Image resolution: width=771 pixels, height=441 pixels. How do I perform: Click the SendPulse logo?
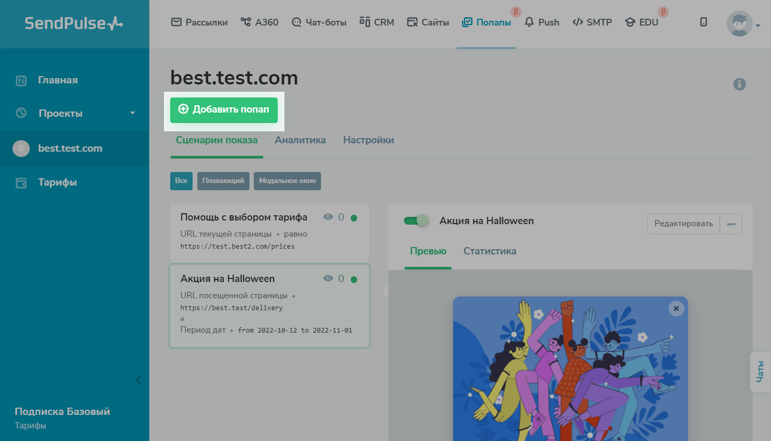tap(74, 23)
